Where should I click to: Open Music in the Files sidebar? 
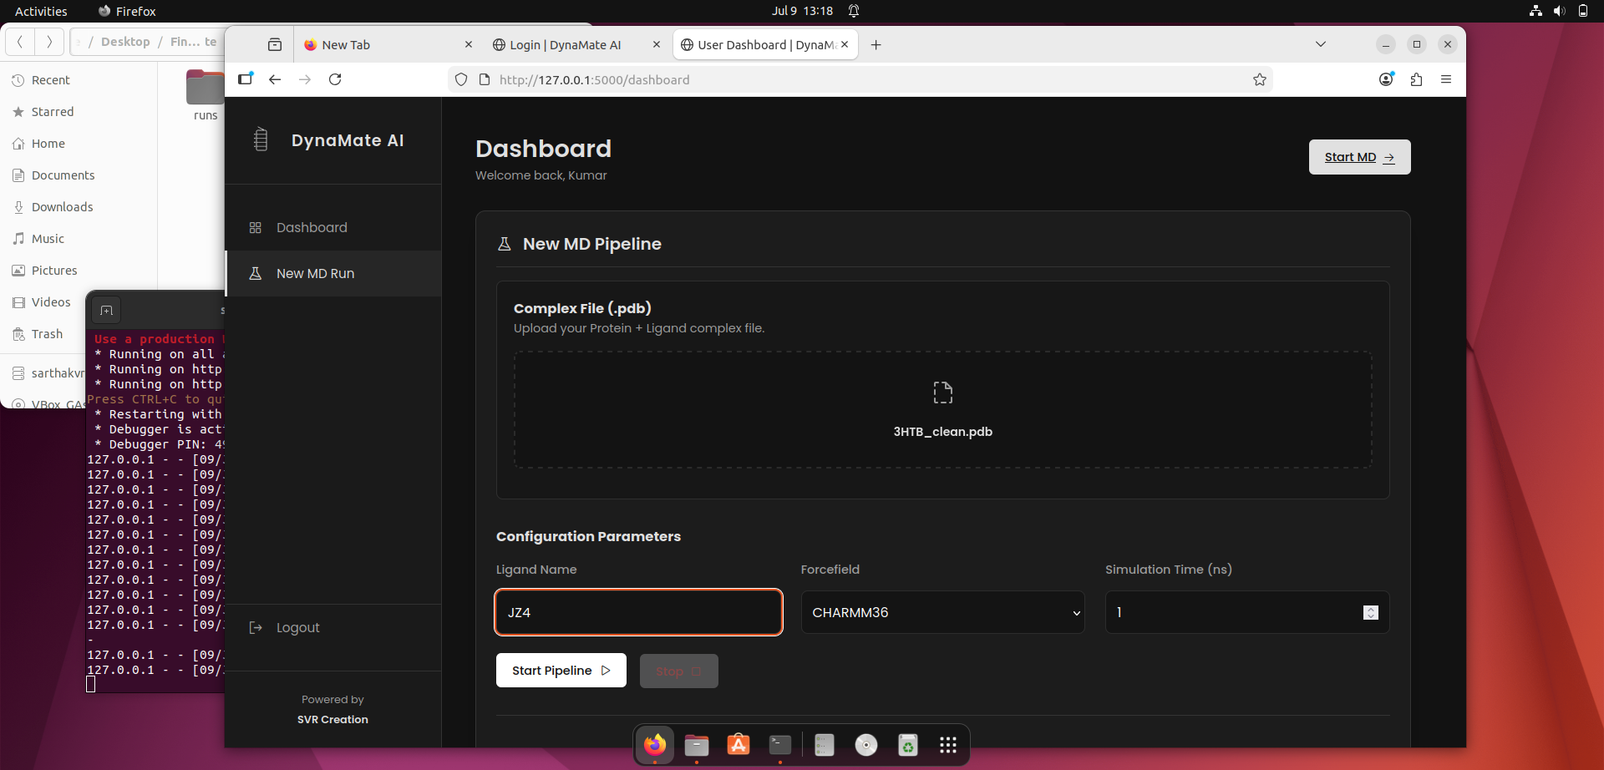[79, 239]
